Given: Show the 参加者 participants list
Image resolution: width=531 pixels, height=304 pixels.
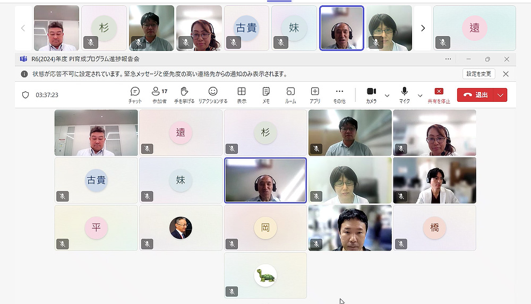Looking at the screenshot, I should (159, 94).
